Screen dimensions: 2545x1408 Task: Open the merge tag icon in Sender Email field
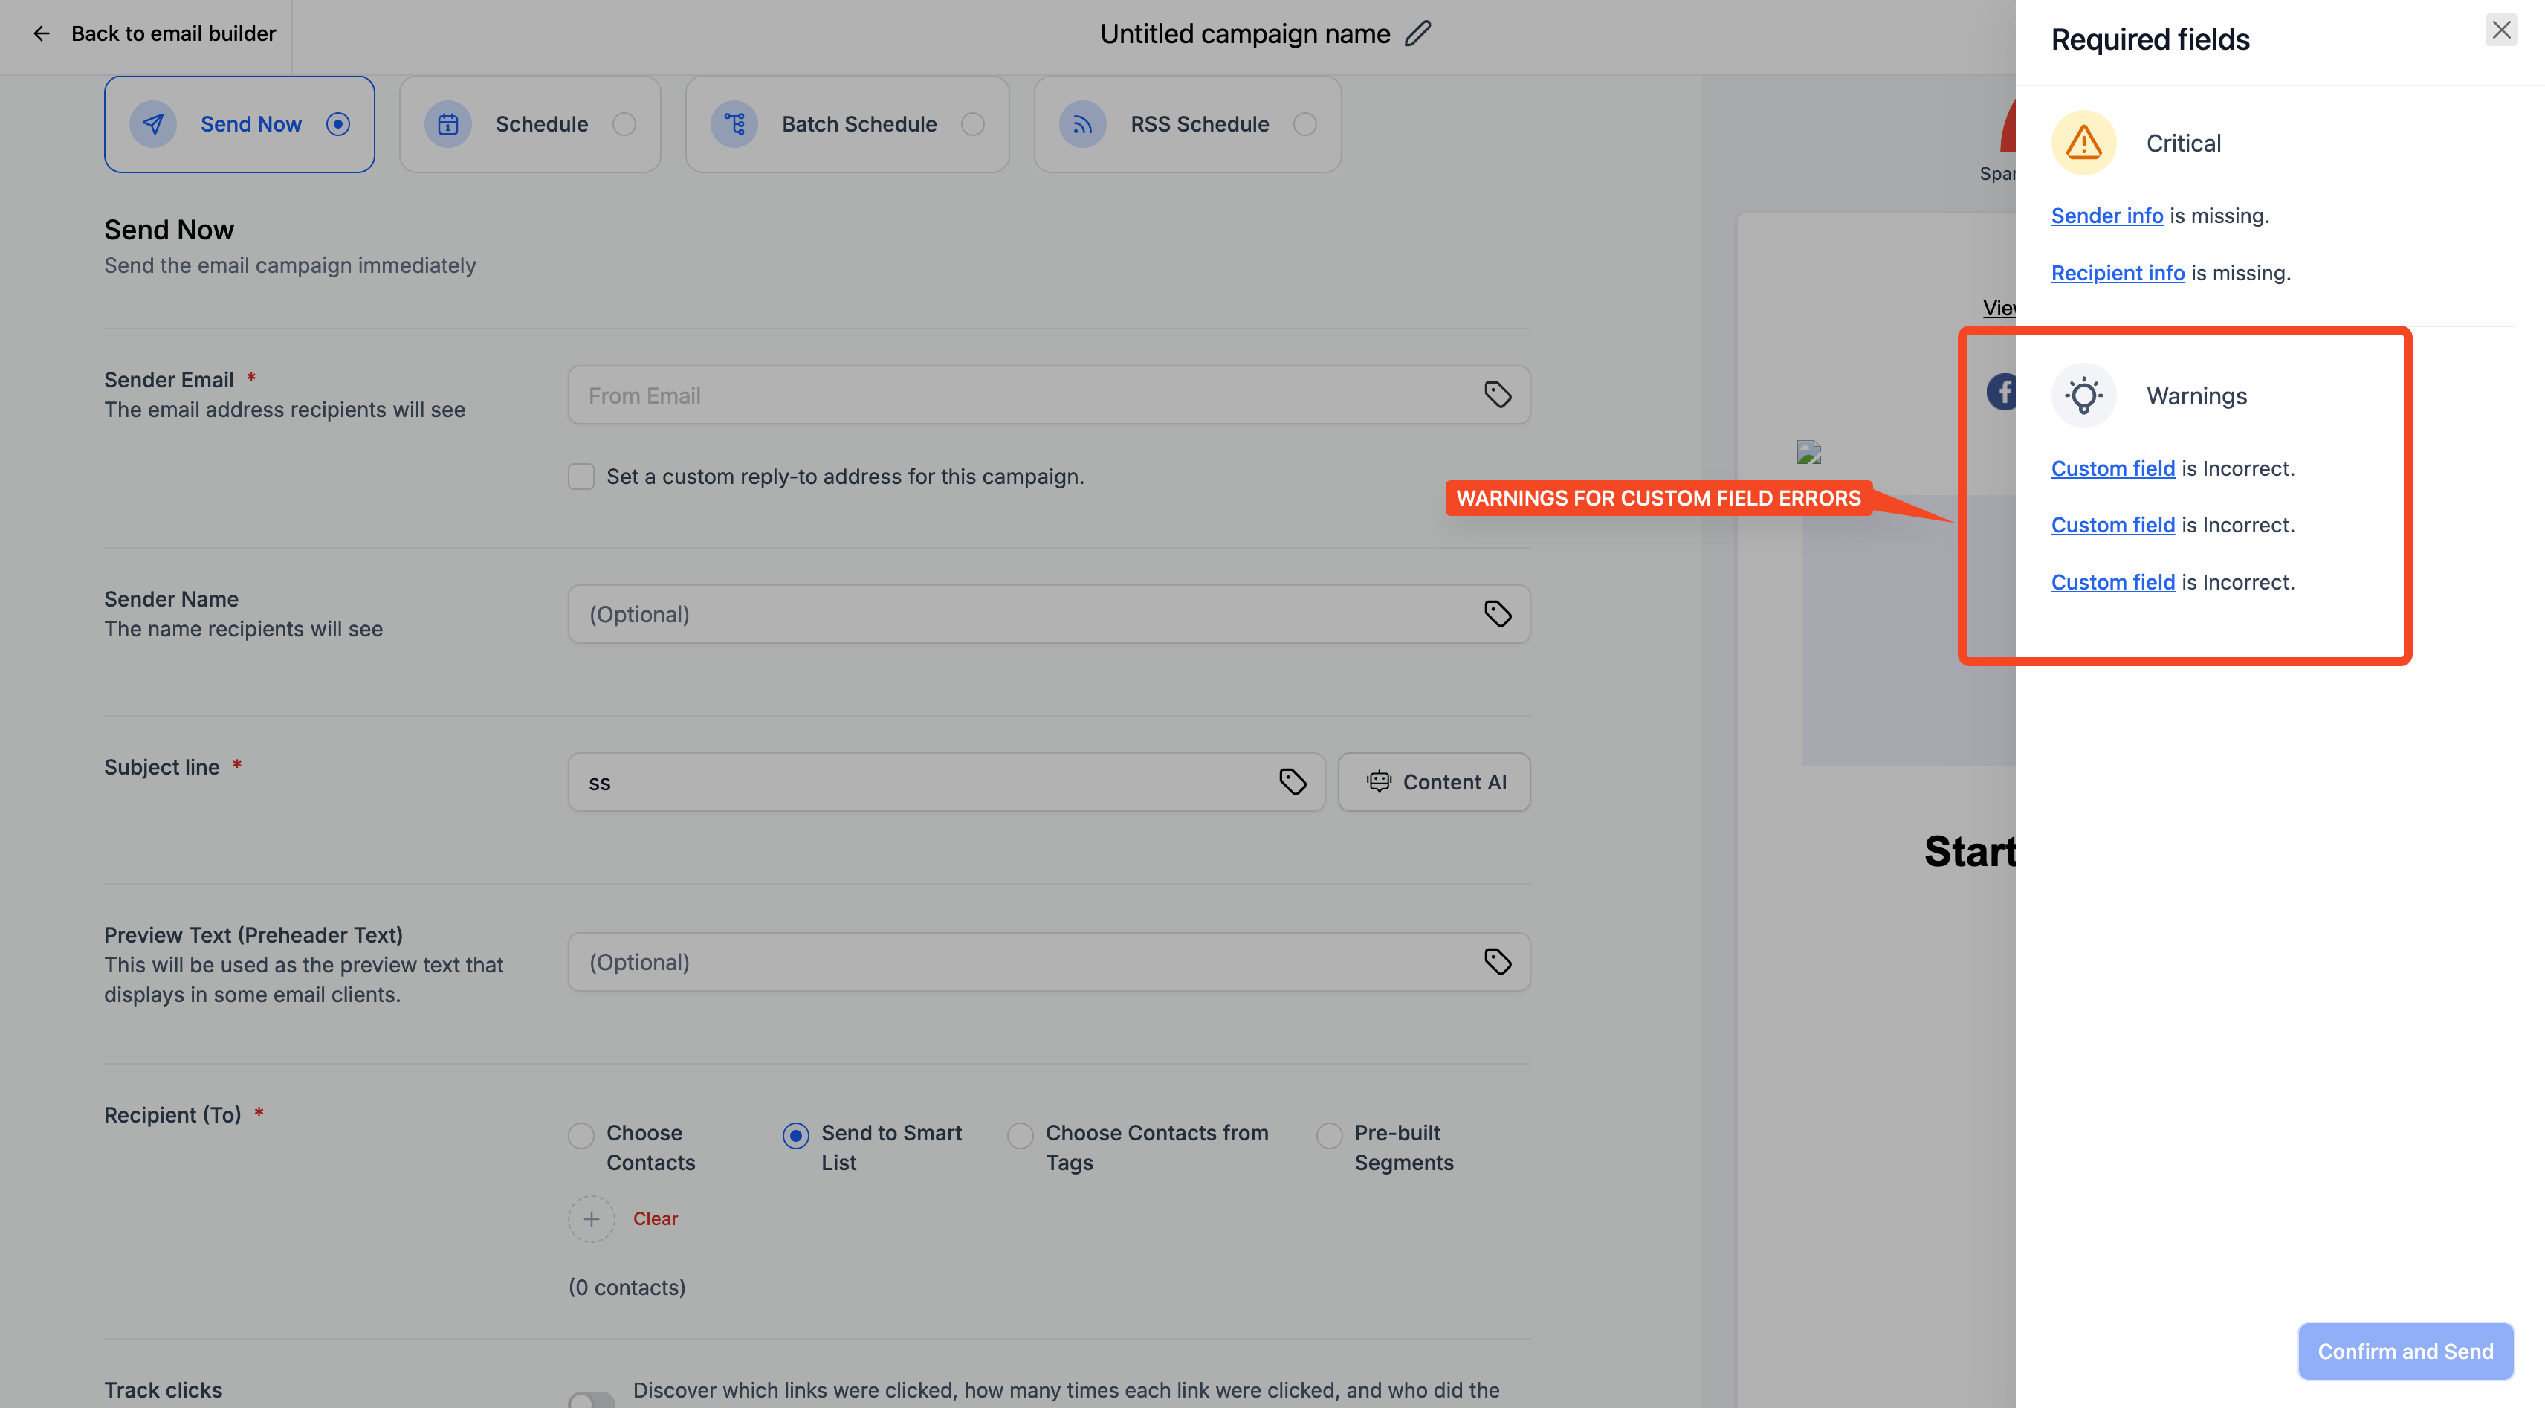point(1497,394)
